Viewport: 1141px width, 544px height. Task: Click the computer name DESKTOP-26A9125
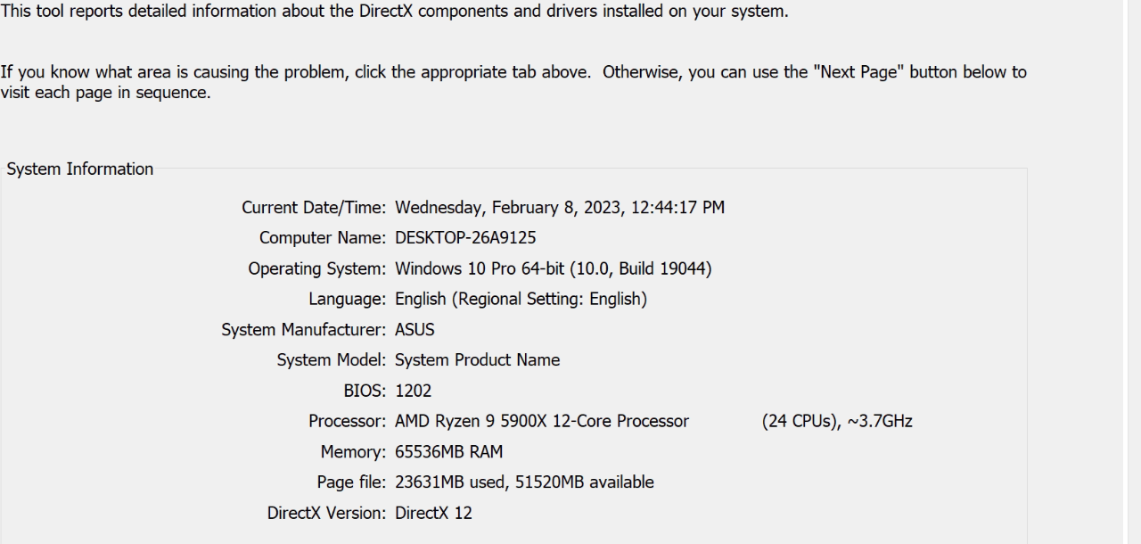click(x=465, y=238)
